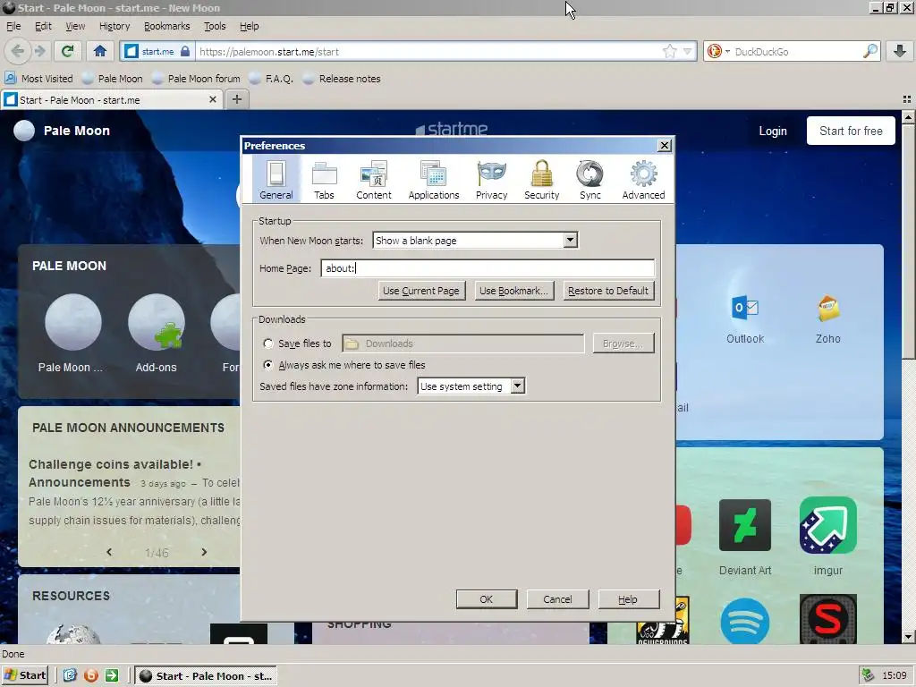916x687 pixels.
Task: Click Restore to Default button
Action: pyautogui.click(x=608, y=291)
